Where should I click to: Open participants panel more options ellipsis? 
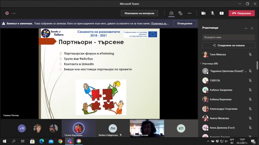click(246, 28)
